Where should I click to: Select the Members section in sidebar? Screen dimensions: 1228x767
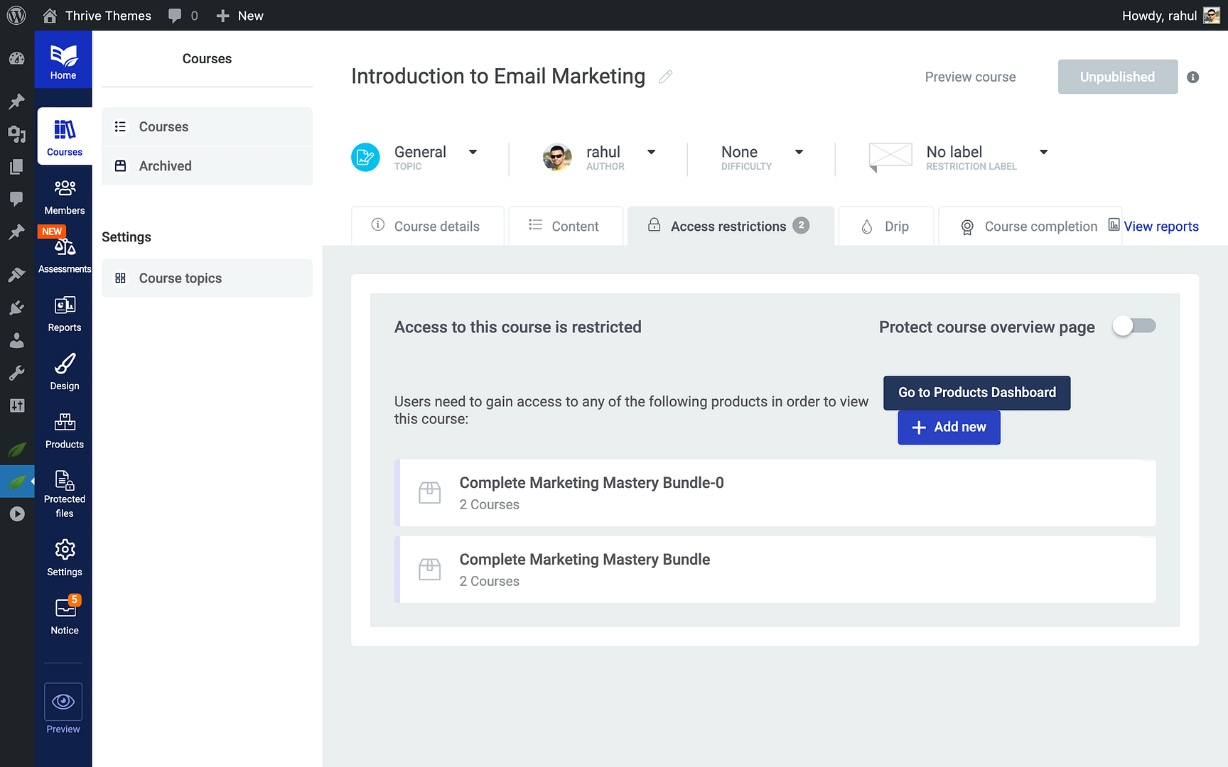(x=64, y=195)
